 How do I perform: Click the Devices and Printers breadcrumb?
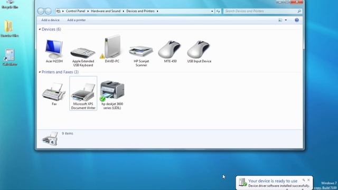pyautogui.click(x=140, y=11)
